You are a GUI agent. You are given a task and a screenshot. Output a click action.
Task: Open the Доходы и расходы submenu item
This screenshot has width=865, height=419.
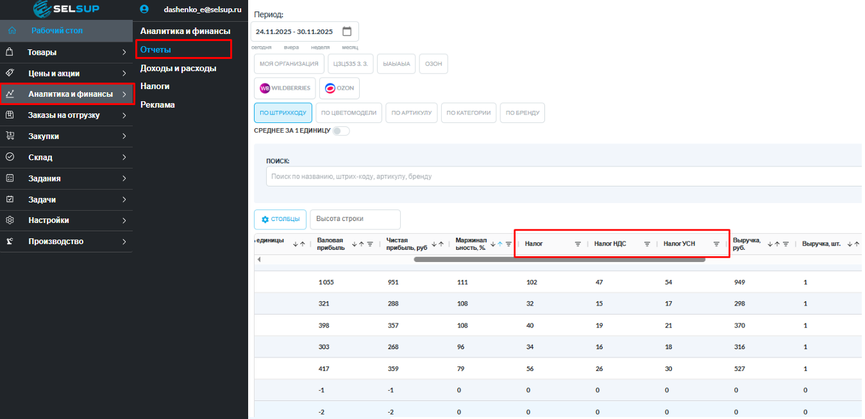click(178, 68)
